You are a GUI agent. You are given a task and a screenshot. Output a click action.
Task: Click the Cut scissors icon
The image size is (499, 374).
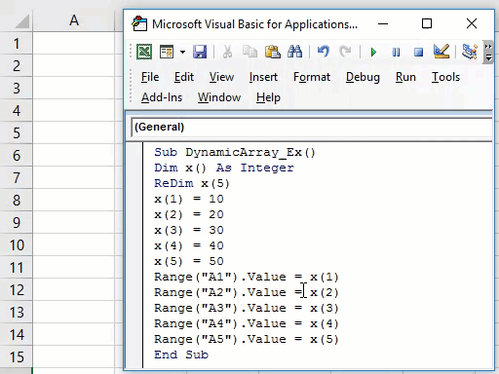(227, 52)
